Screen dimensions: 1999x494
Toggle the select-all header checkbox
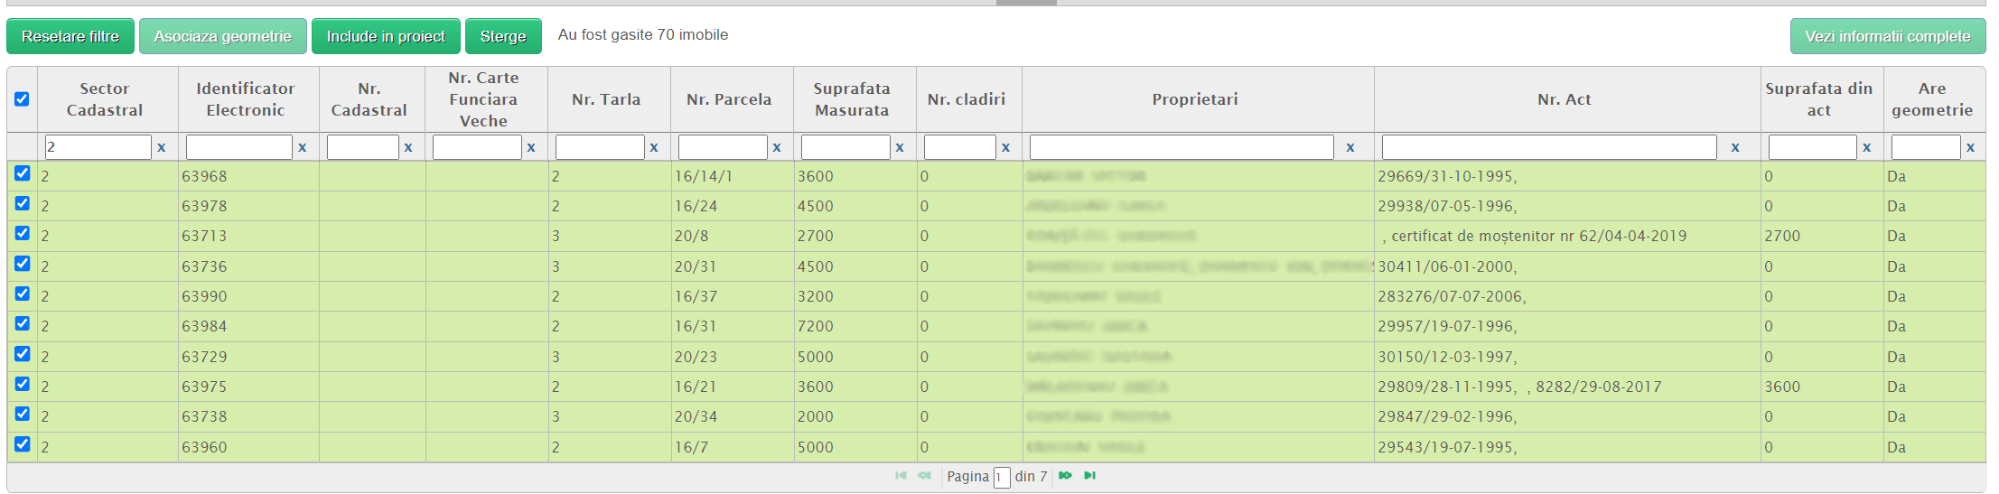pos(22,99)
